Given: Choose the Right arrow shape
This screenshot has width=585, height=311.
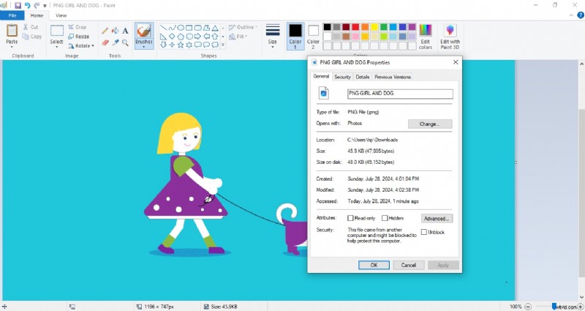Looking at the screenshot, I should click(x=197, y=36).
